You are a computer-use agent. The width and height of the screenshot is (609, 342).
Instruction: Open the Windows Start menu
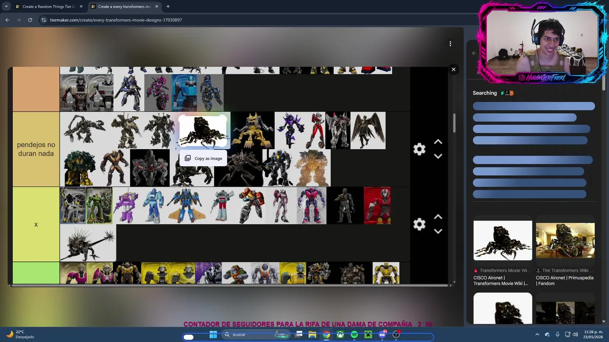[213, 335]
